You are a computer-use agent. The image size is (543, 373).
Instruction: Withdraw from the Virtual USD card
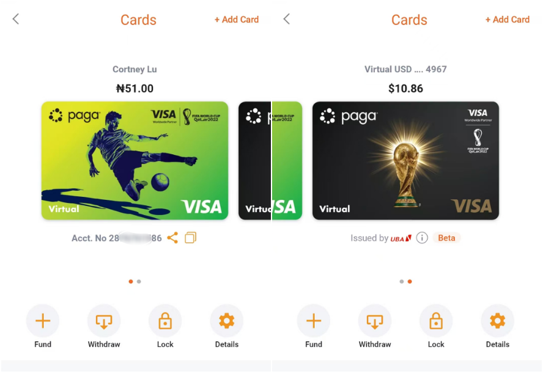point(375,320)
